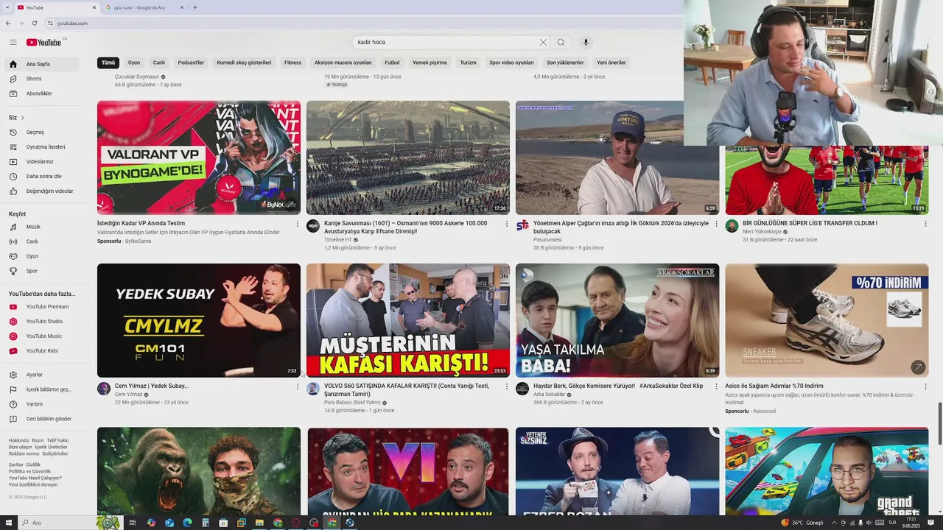
Task: Clear the search box with the X icon
Action: click(x=543, y=42)
